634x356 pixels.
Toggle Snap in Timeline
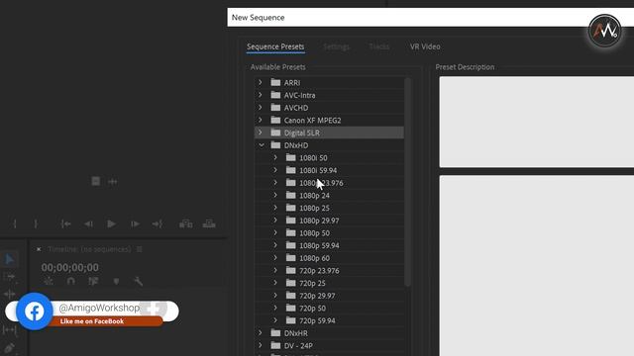(x=71, y=281)
